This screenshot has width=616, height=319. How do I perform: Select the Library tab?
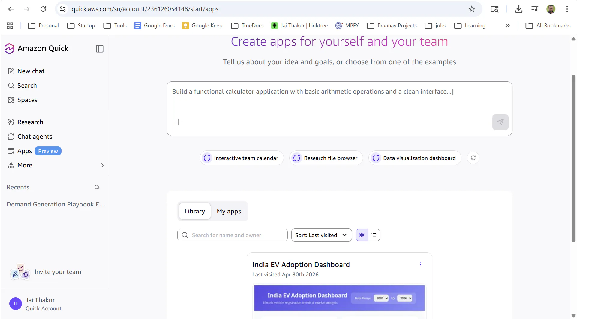195,211
